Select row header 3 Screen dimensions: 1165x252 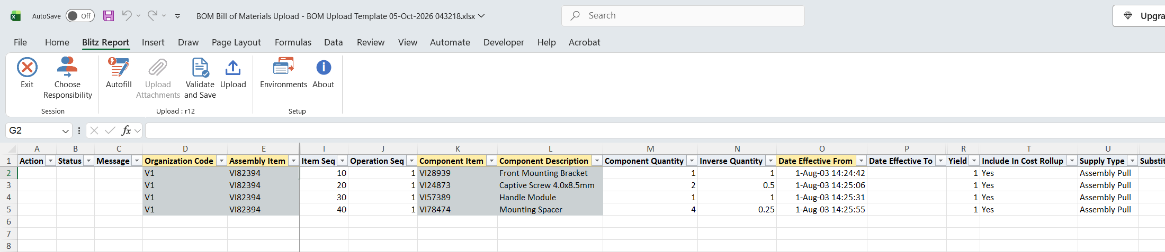click(8, 185)
